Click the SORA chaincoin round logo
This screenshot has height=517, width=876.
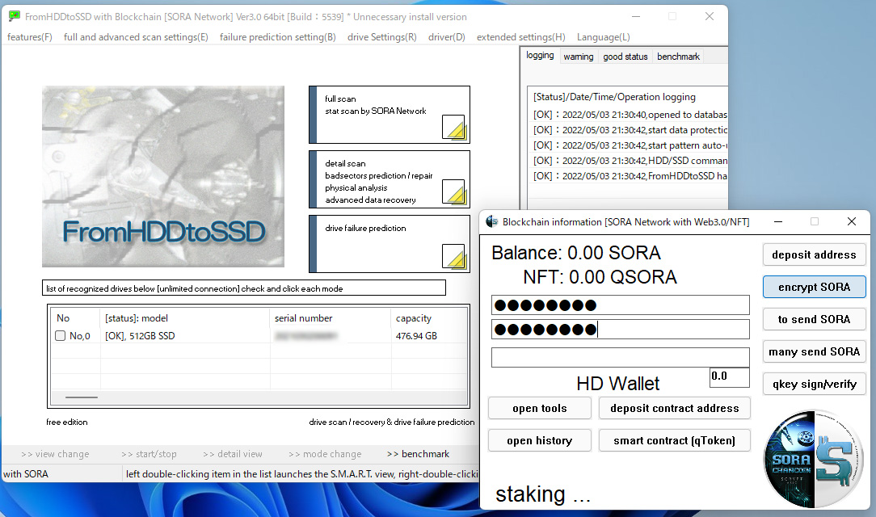coord(815,458)
